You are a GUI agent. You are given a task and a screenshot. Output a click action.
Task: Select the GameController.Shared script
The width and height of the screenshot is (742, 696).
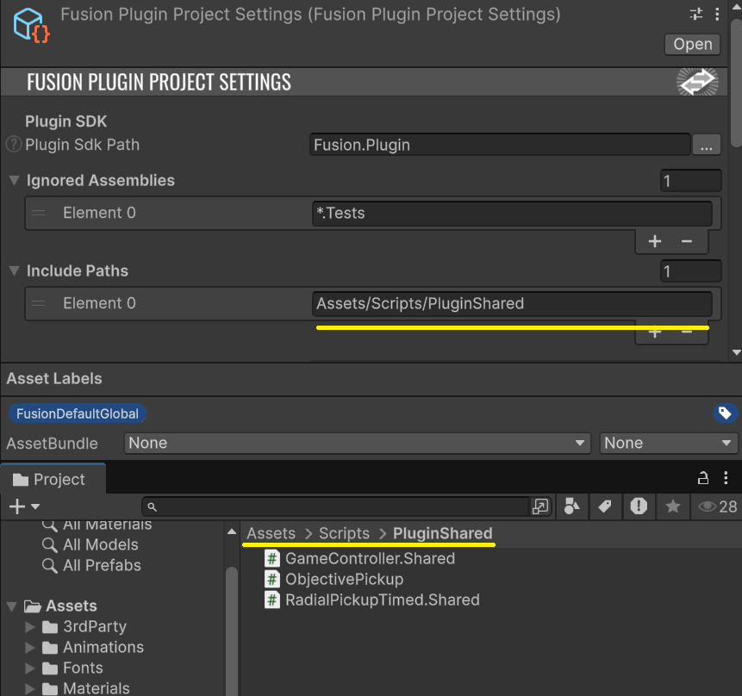(359, 559)
